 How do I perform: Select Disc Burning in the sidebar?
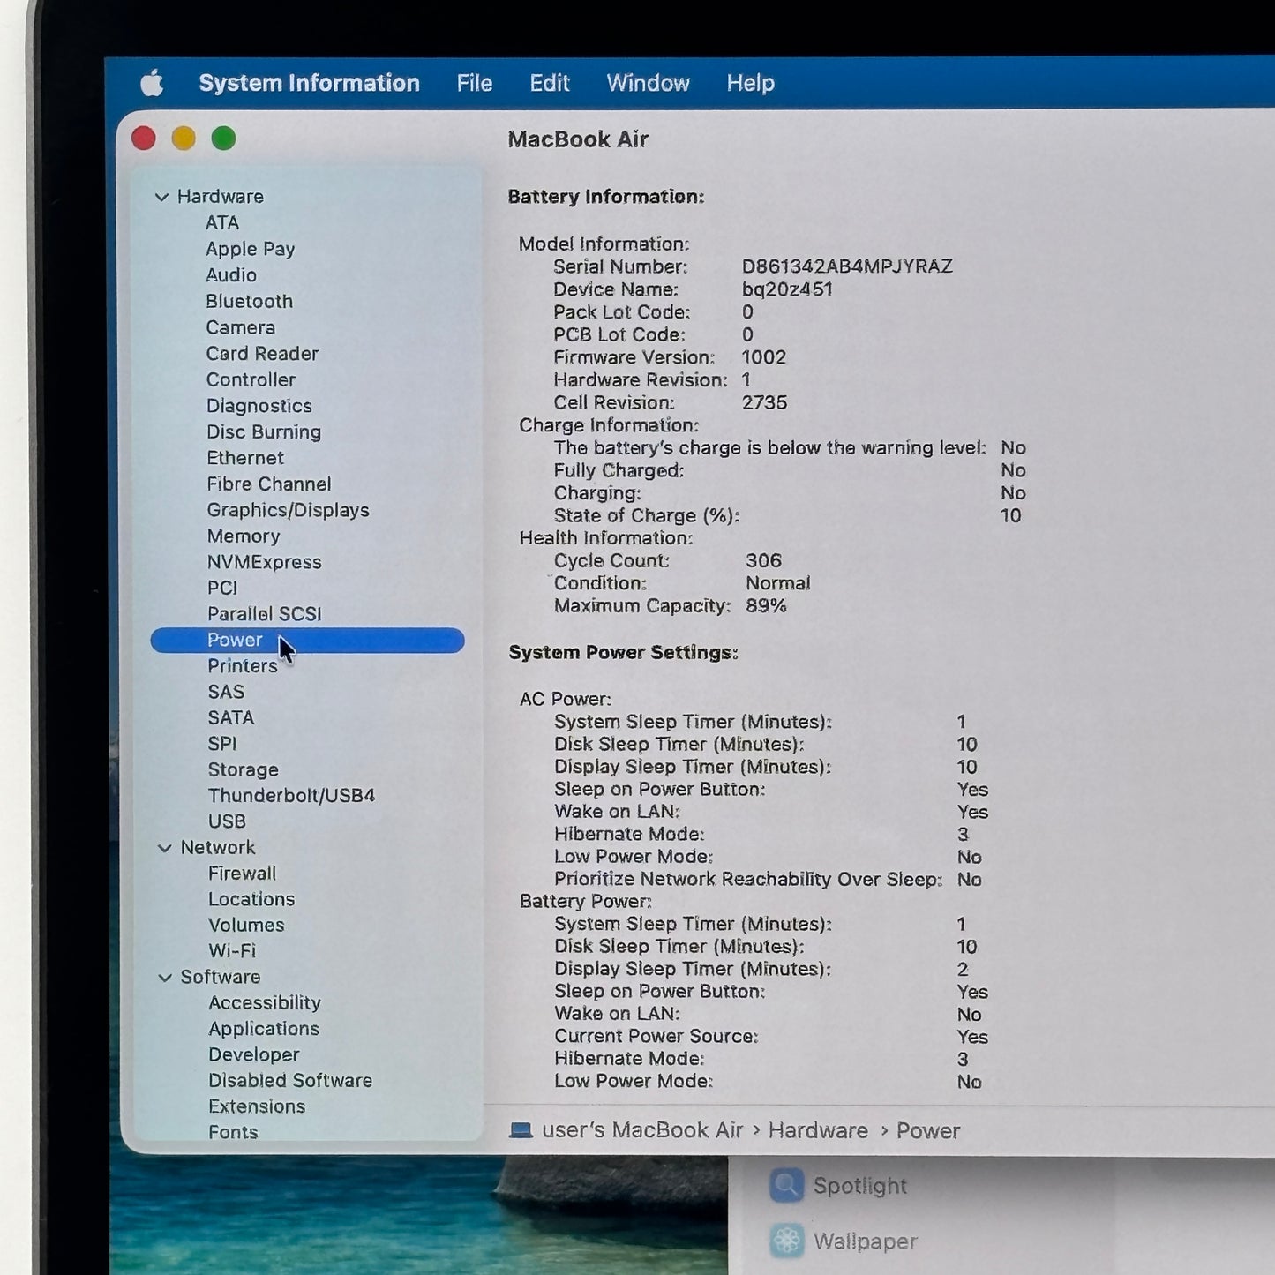(x=264, y=431)
